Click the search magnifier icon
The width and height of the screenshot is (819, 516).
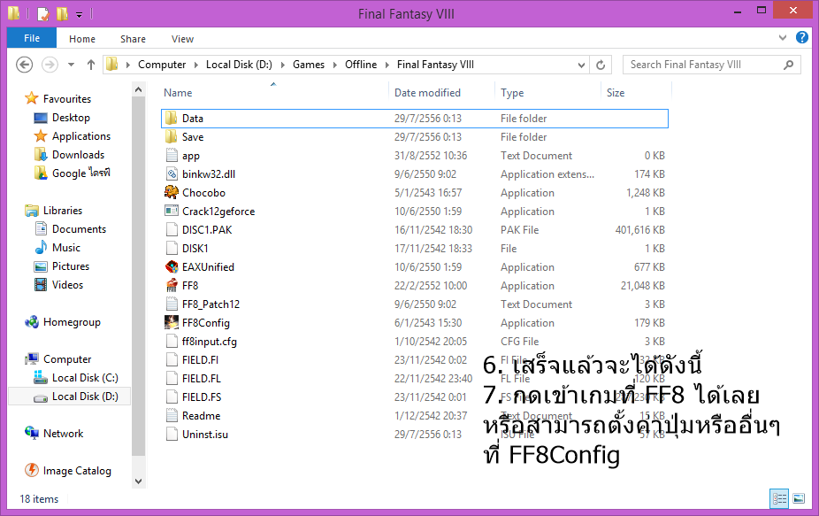[789, 65]
